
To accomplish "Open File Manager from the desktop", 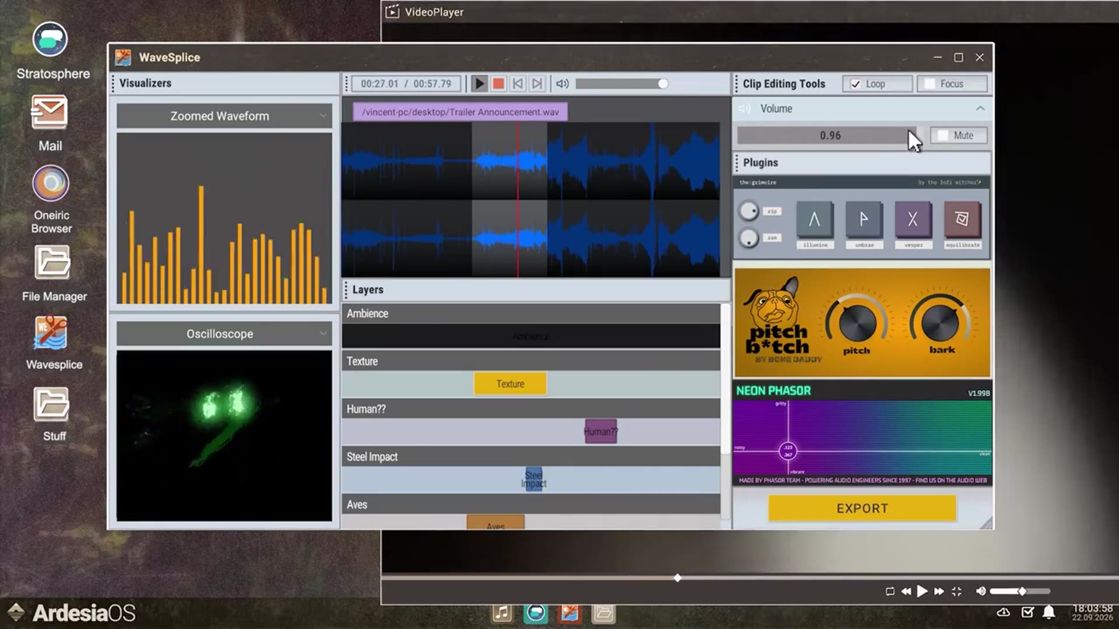I will (54, 274).
